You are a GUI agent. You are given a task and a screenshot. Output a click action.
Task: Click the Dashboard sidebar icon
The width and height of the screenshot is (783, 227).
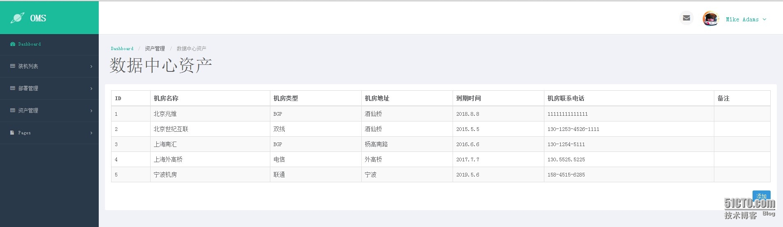[13, 44]
